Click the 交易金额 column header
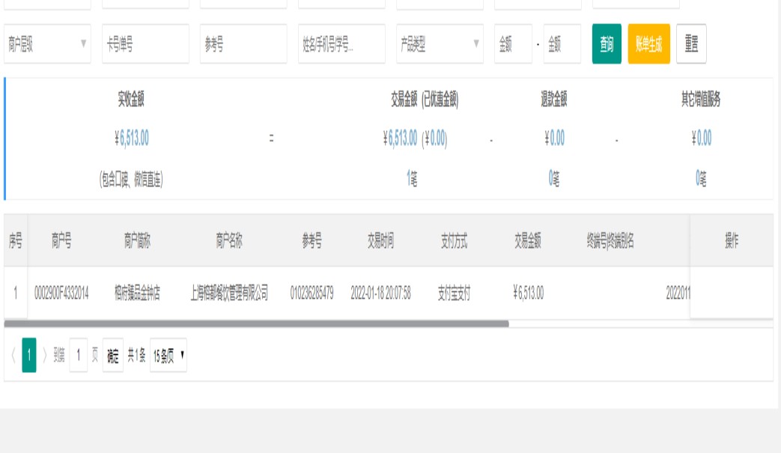This screenshot has height=453, width=781. point(528,240)
